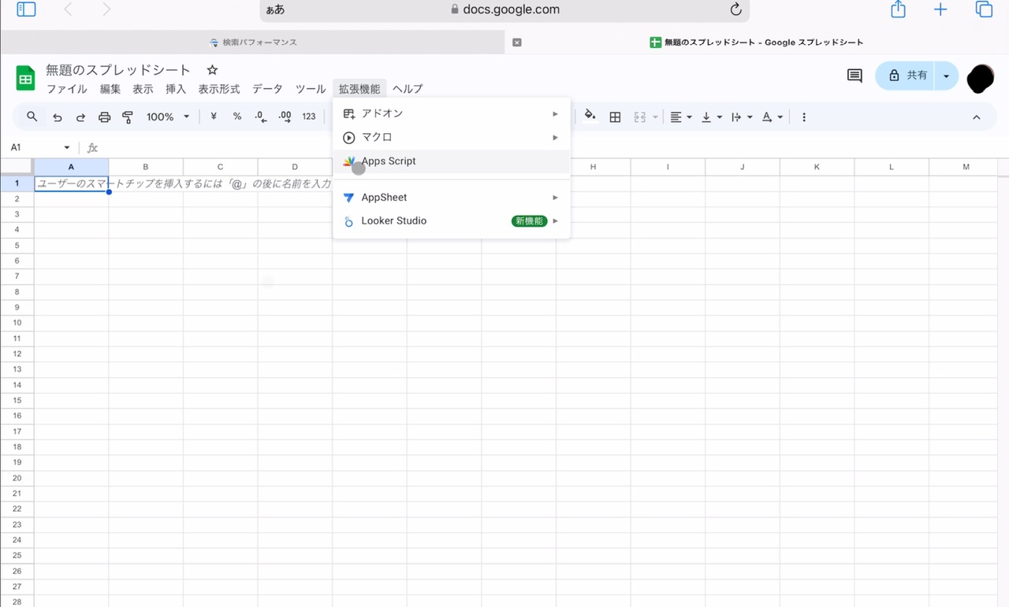1009x607 pixels.
Task: Click the docs.google.com address field
Action: (x=504, y=10)
